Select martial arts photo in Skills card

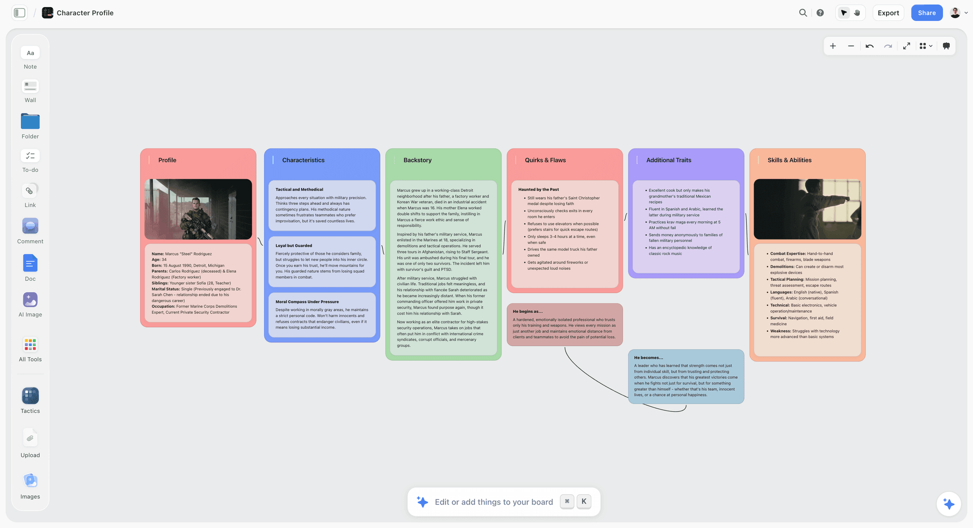[807, 209]
